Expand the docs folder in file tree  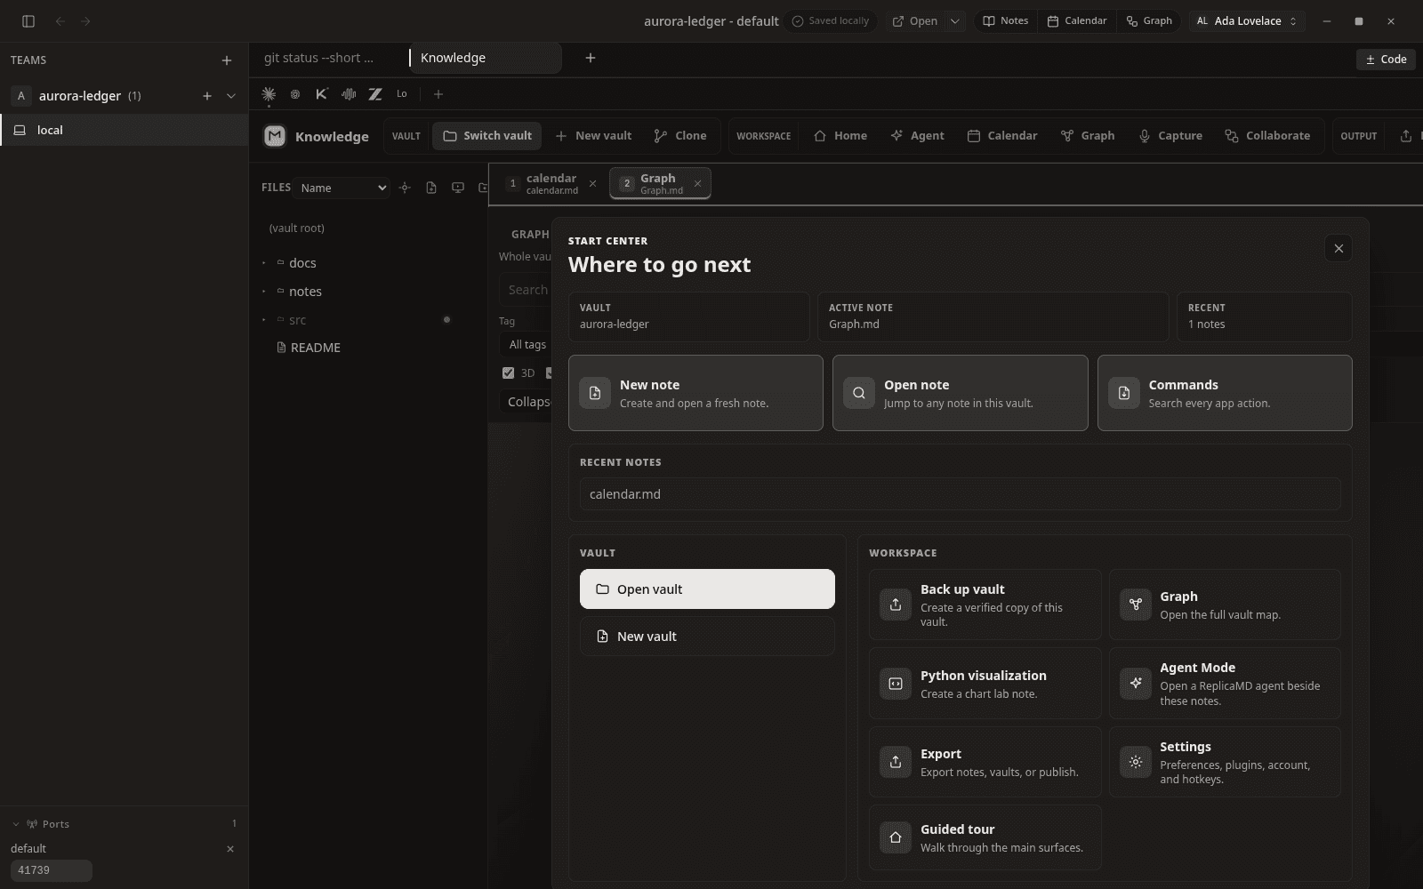pyautogui.click(x=264, y=263)
